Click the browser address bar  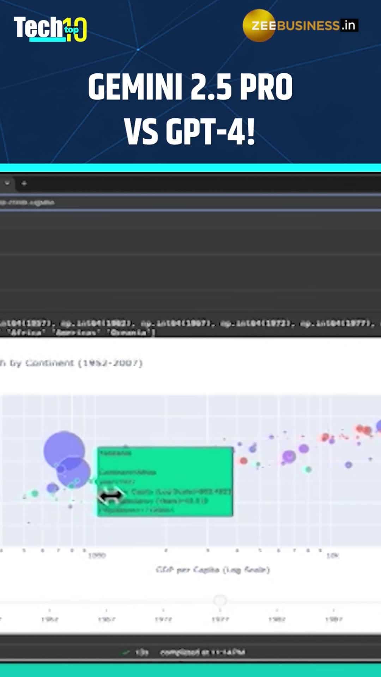(x=190, y=202)
